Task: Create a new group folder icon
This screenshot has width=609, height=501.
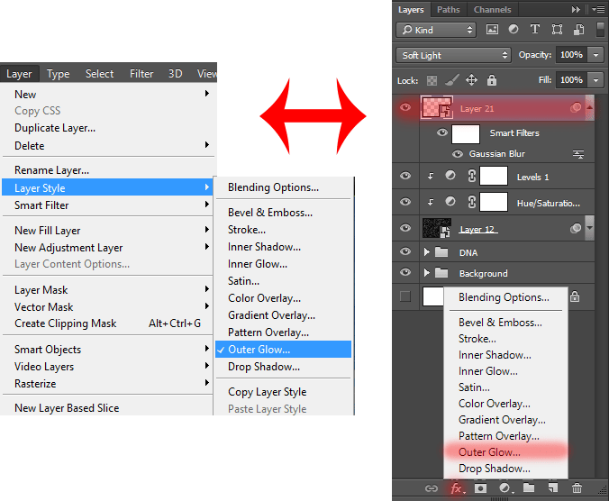Action: pos(529,488)
